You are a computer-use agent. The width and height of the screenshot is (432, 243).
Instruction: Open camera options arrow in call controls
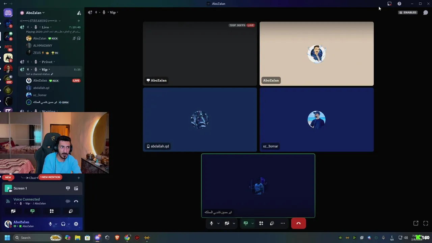pyautogui.click(x=234, y=223)
